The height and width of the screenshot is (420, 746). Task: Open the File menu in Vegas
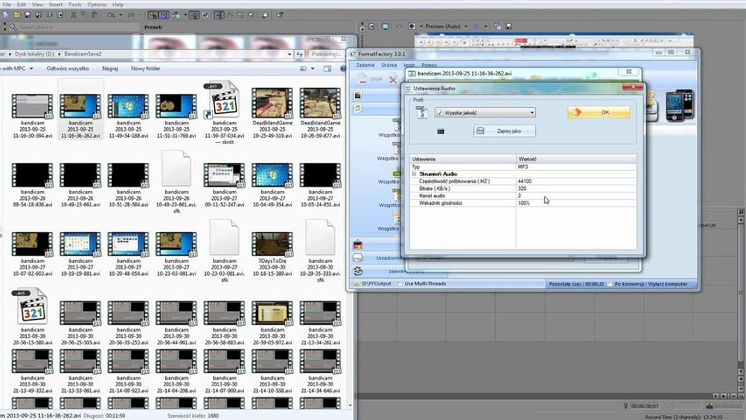(7, 4)
